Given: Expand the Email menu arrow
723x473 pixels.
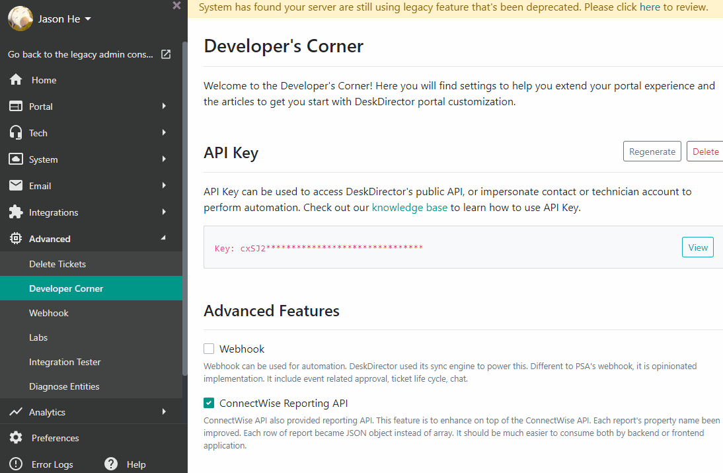Looking at the screenshot, I should pyautogui.click(x=164, y=185).
